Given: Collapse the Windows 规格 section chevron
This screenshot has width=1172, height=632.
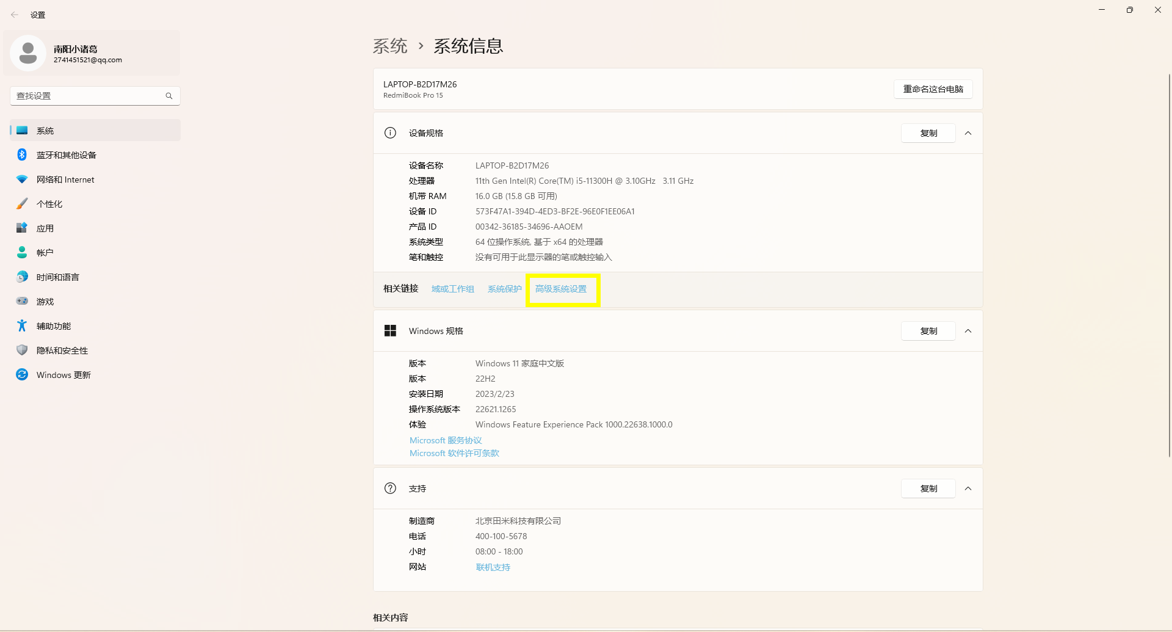Looking at the screenshot, I should pos(968,331).
